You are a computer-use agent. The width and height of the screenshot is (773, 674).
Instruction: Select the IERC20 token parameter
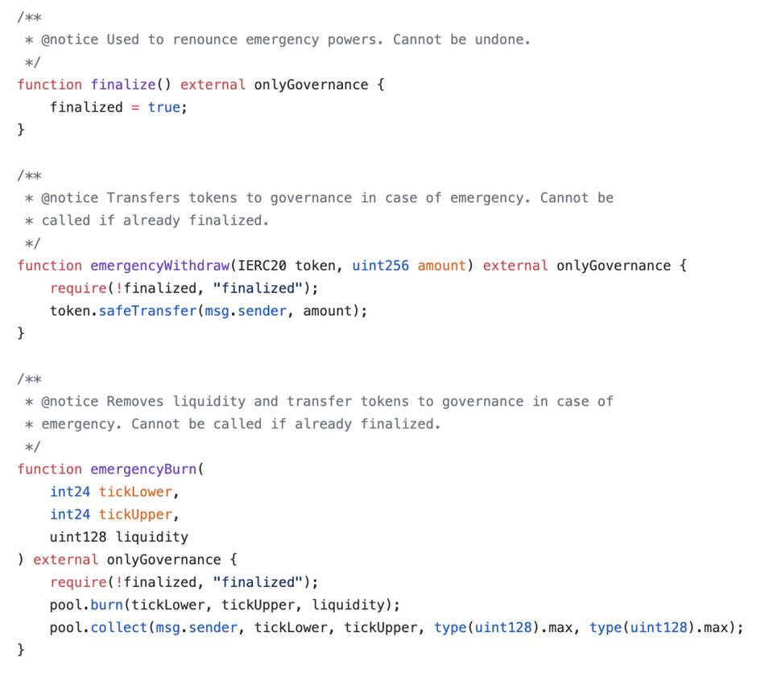click(x=287, y=266)
